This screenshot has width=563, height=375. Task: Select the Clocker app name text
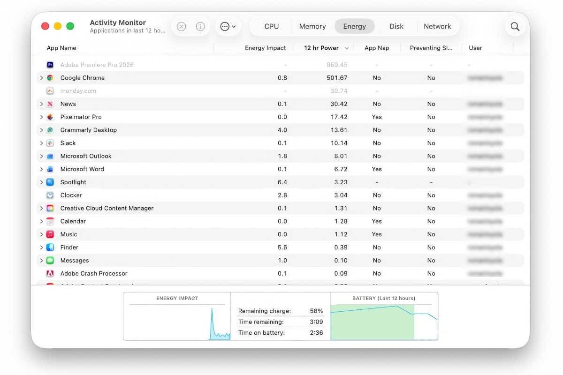[x=71, y=195]
